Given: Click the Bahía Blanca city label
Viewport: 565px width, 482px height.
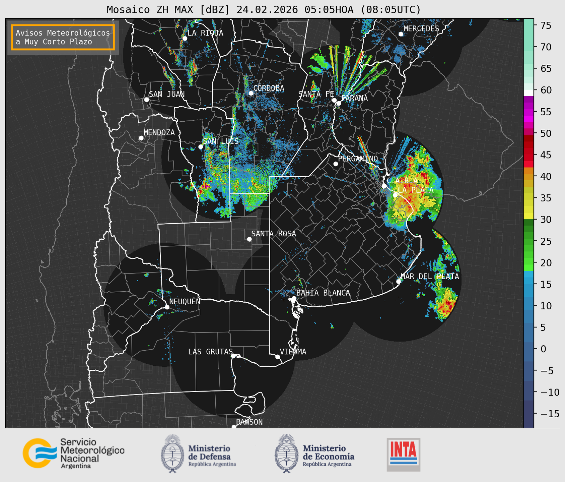Looking at the screenshot, I should [x=323, y=293].
